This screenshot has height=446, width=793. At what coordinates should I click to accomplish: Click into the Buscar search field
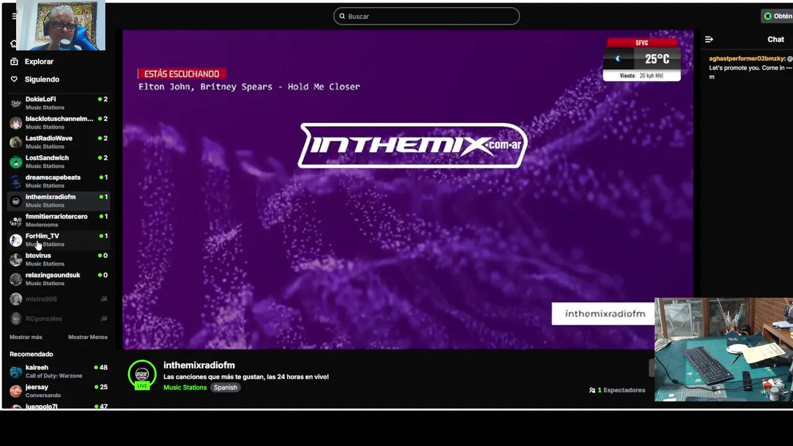pyautogui.click(x=426, y=16)
